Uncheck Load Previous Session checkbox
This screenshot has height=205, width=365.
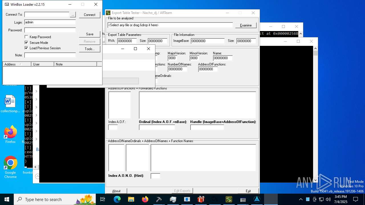click(x=26, y=48)
